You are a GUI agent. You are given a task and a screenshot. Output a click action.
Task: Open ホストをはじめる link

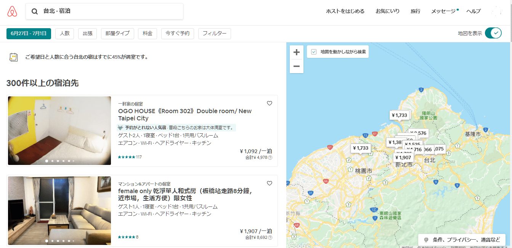pyautogui.click(x=345, y=11)
